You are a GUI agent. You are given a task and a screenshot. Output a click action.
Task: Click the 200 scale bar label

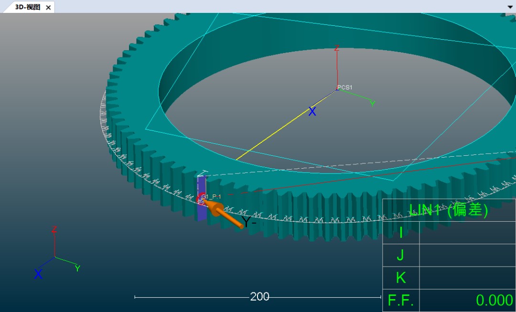[259, 297]
